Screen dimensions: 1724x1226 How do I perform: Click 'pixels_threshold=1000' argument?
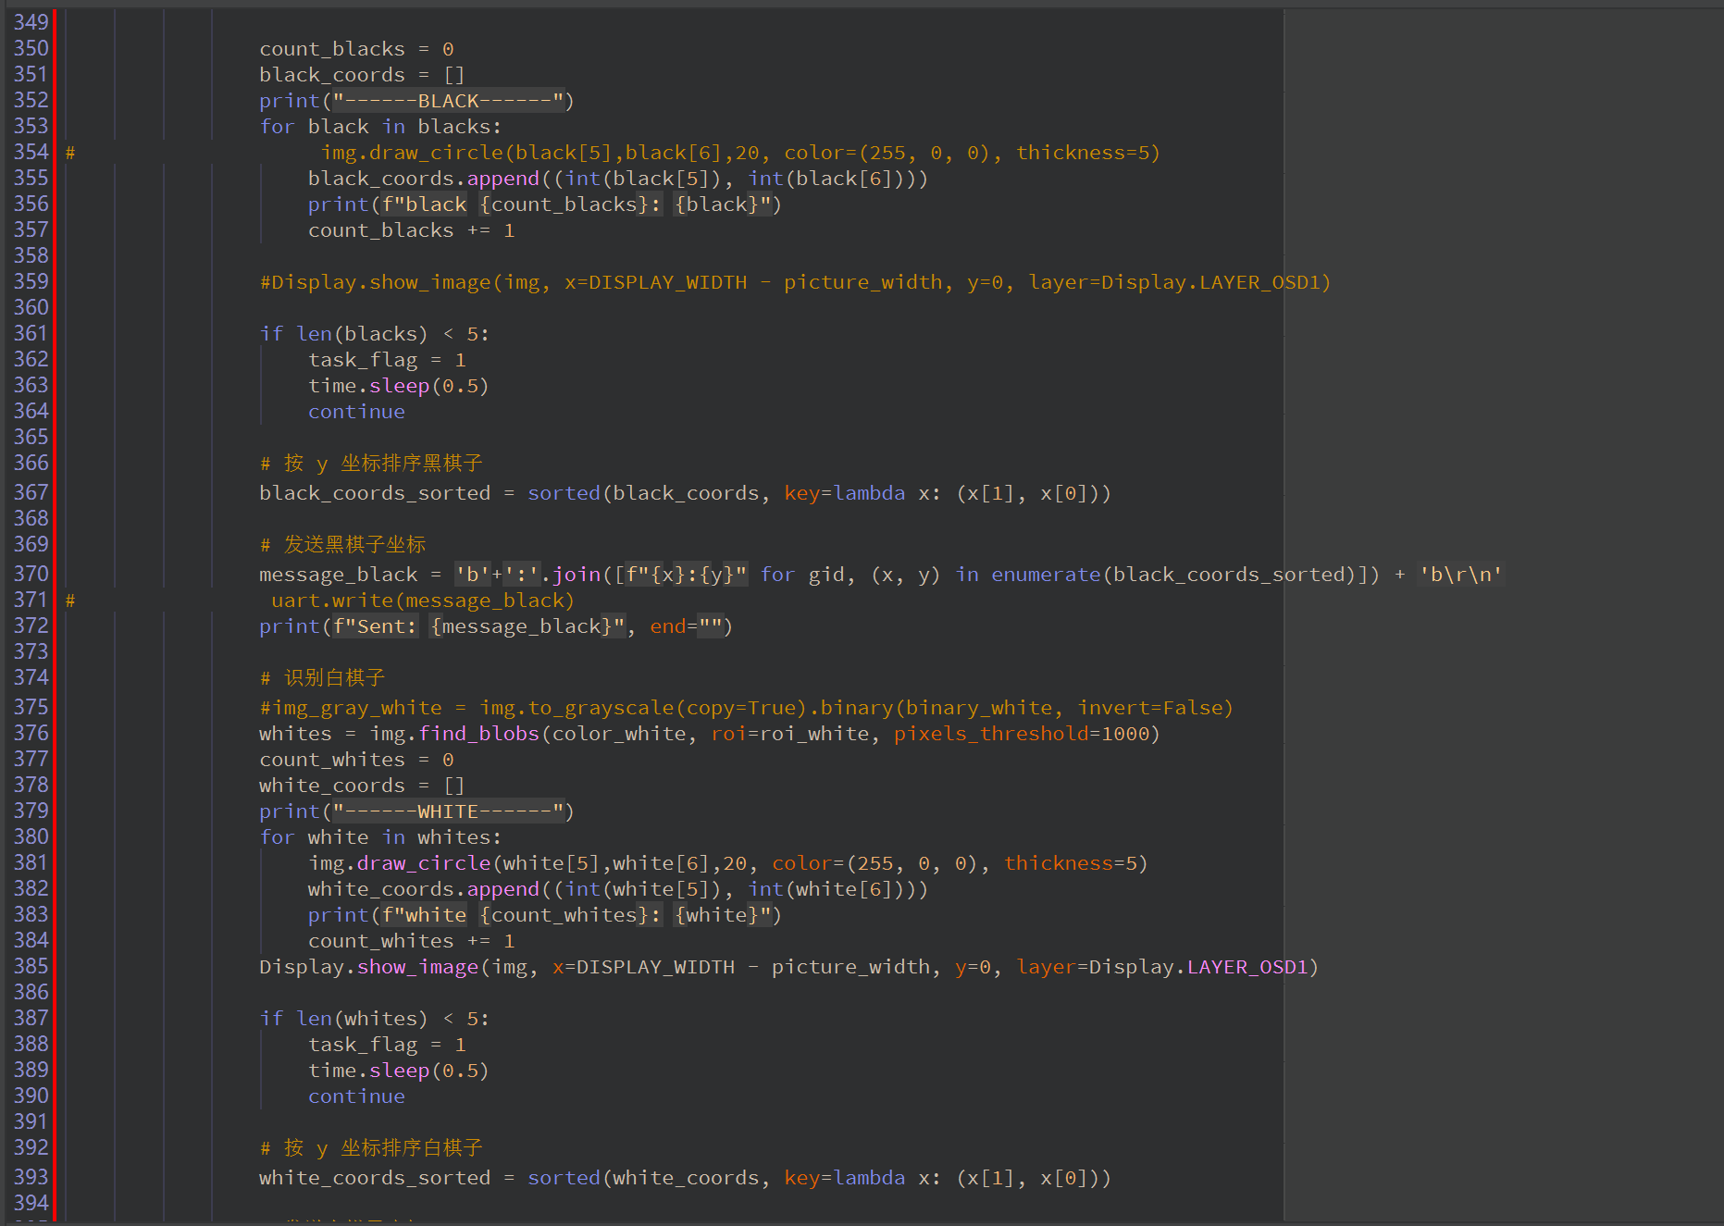pyautogui.click(x=1021, y=734)
